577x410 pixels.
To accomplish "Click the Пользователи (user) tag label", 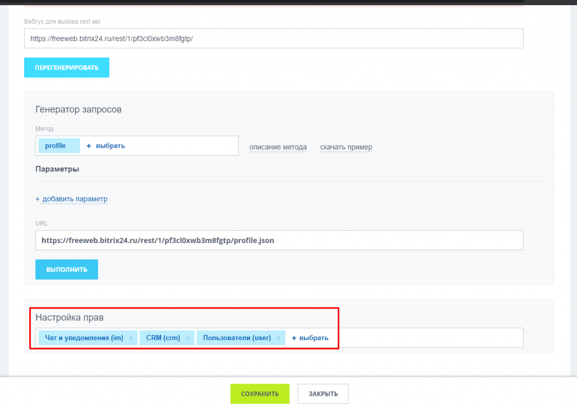I will pos(237,338).
